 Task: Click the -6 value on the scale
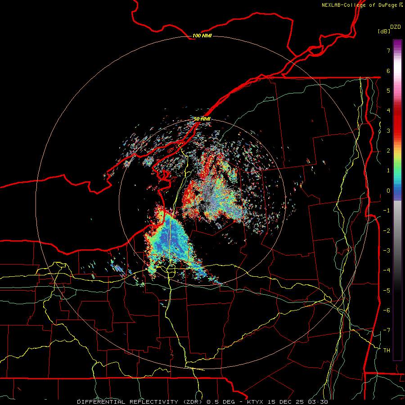387,310
